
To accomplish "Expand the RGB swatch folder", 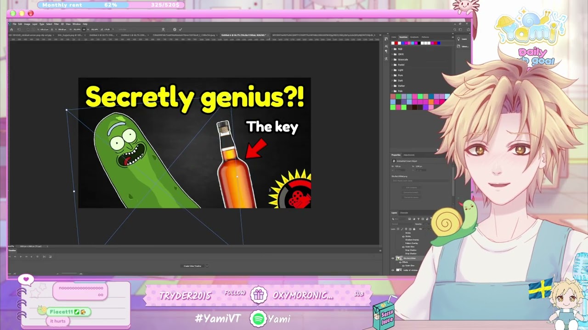I will point(392,49).
